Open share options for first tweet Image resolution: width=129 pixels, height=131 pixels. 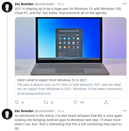(106, 102)
